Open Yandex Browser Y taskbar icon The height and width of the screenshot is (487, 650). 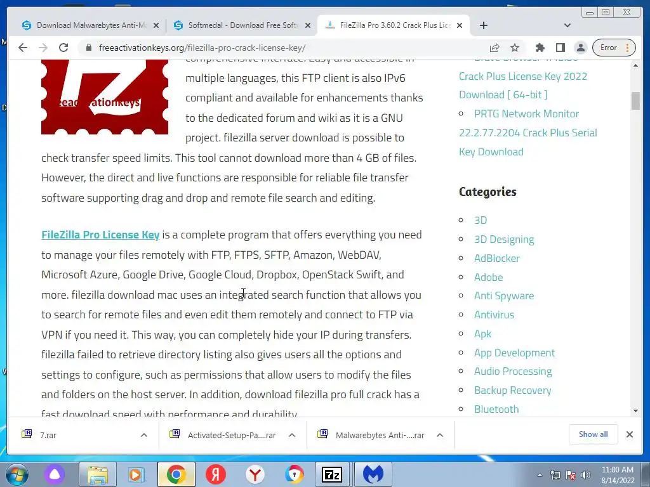pos(255,474)
